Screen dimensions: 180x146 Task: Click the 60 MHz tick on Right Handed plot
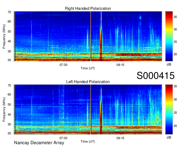coord(9,21)
